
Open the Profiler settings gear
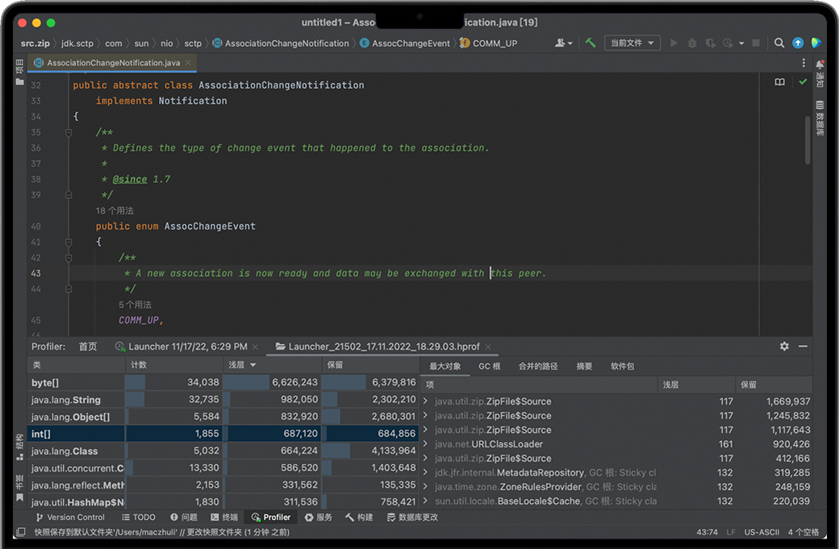pyautogui.click(x=784, y=346)
